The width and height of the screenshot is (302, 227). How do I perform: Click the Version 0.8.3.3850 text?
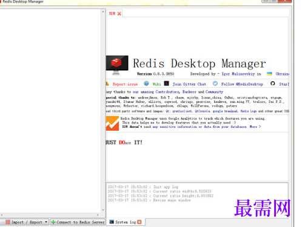point(155,74)
